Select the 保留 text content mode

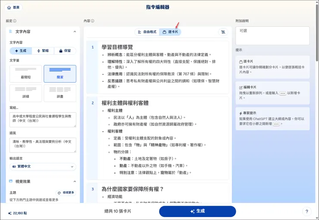click(65, 51)
